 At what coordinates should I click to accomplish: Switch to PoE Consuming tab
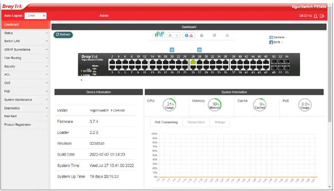pos(166,122)
